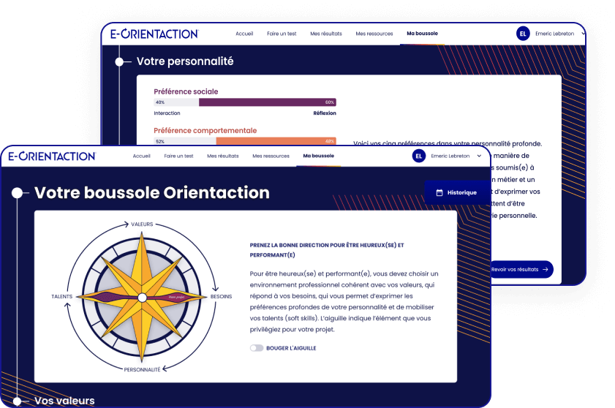
Task: Click the EL avatar in the back window
Action: 523,34
